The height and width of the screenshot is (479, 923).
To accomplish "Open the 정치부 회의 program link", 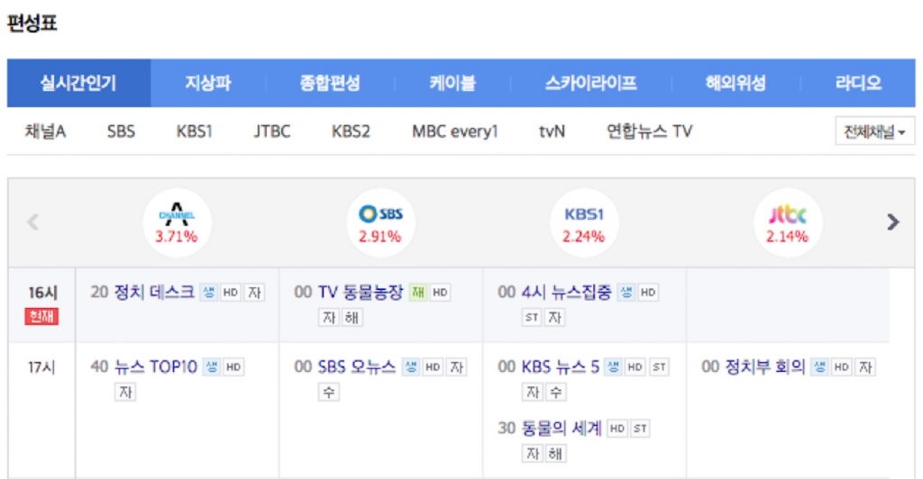I will (764, 366).
